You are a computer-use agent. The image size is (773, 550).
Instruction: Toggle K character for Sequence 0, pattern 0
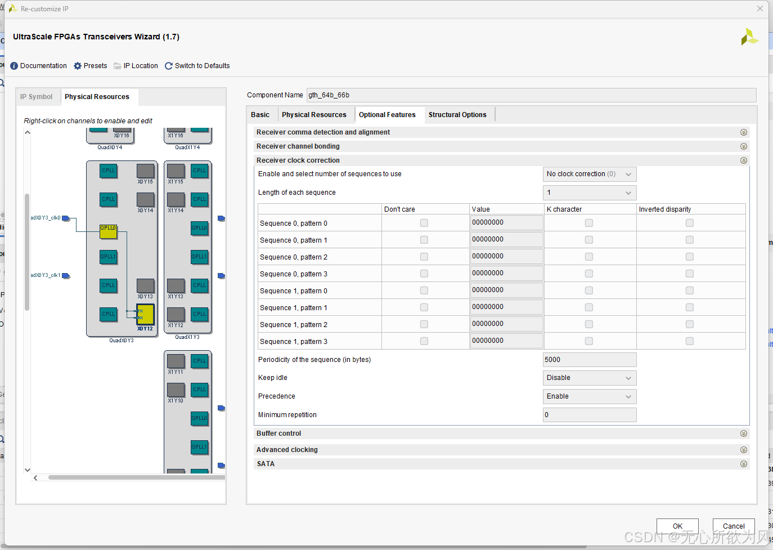pyautogui.click(x=589, y=223)
